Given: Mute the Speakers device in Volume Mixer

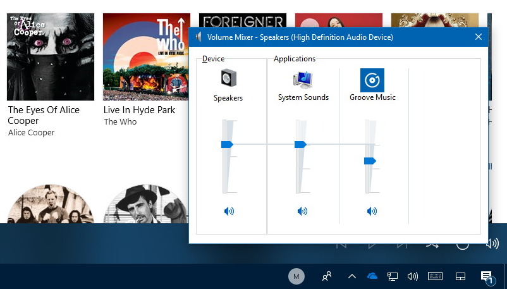Looking at the screenshot, I should [229, 211].
